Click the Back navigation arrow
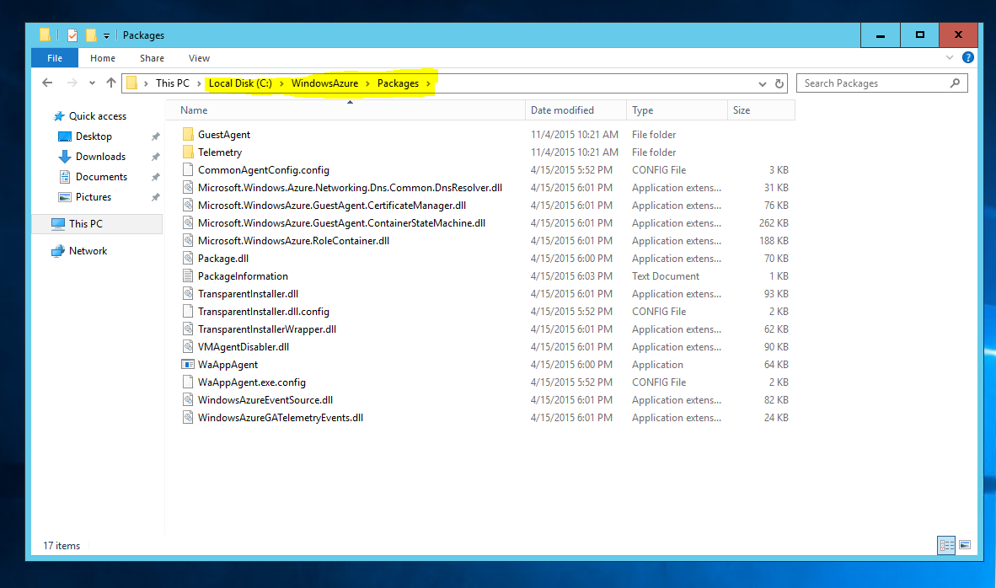996x588 pixels. [x=47, y=83]
